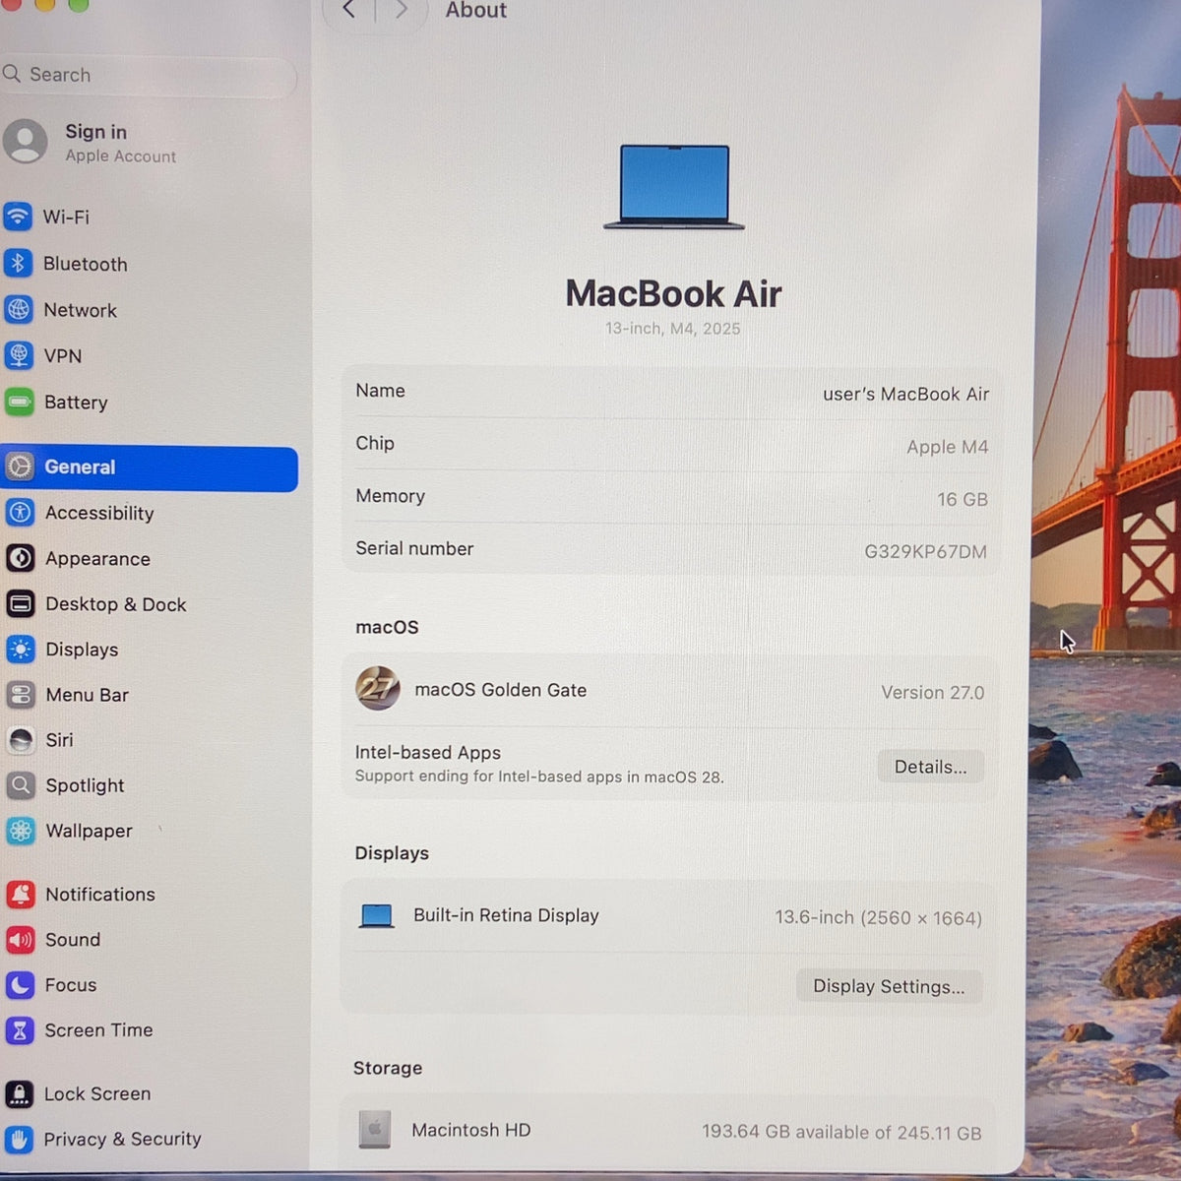Click the VPN icon in sidebar

pos(19,355)
